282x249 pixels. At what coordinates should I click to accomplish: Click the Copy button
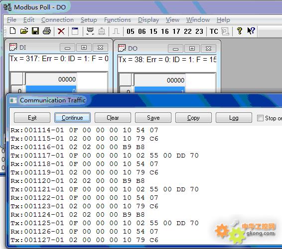click(x=193, y=118)
